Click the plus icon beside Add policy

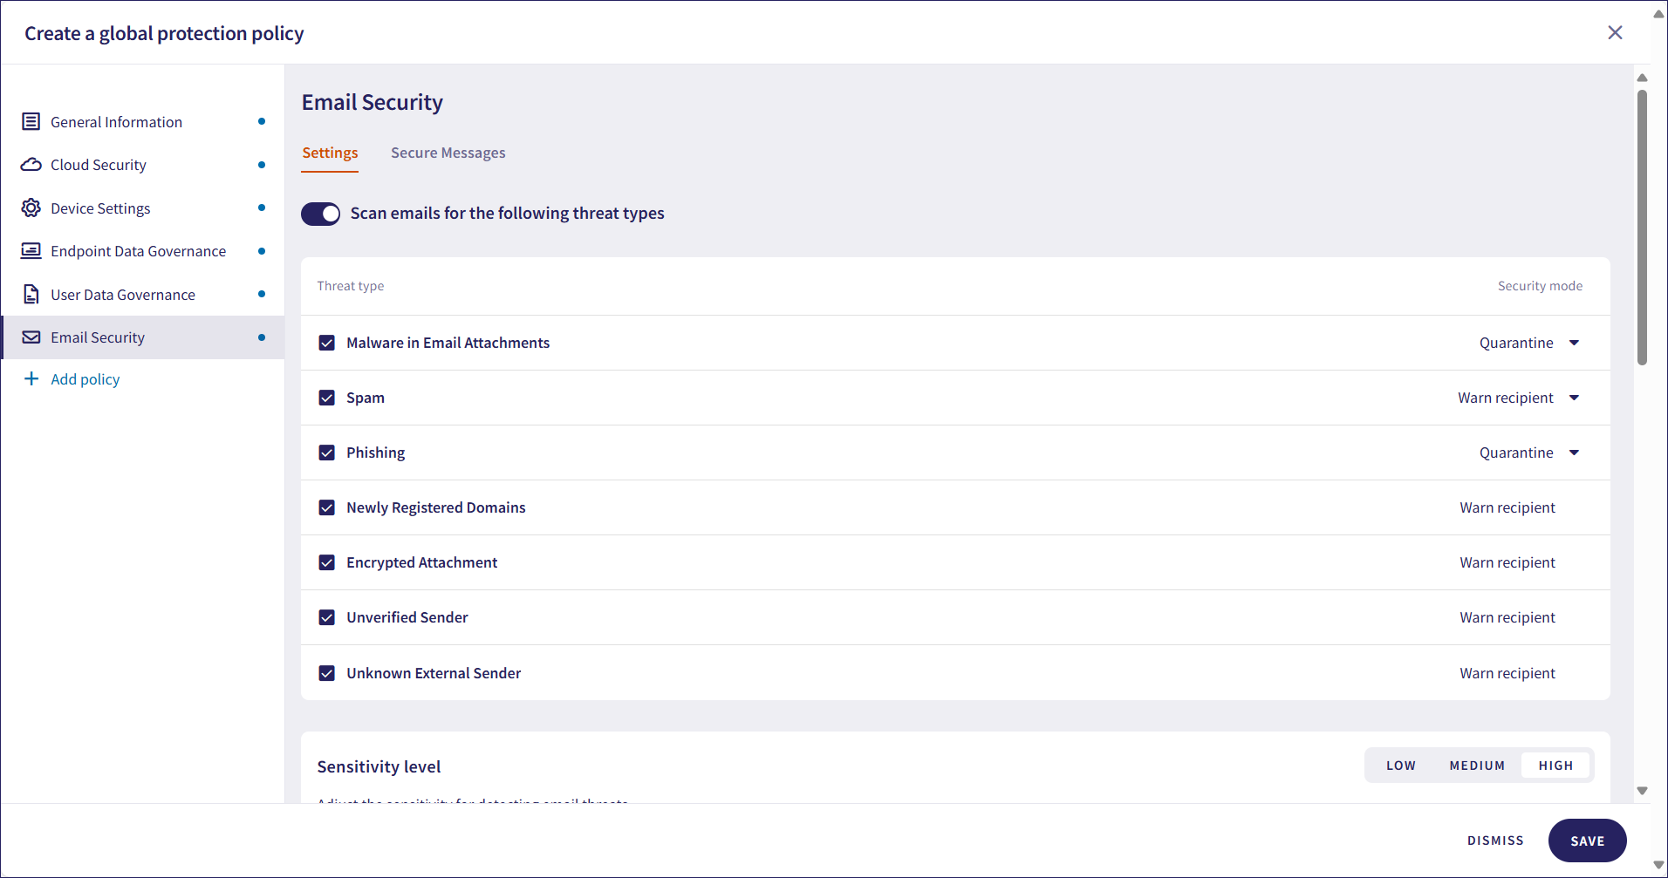[31, 379]
